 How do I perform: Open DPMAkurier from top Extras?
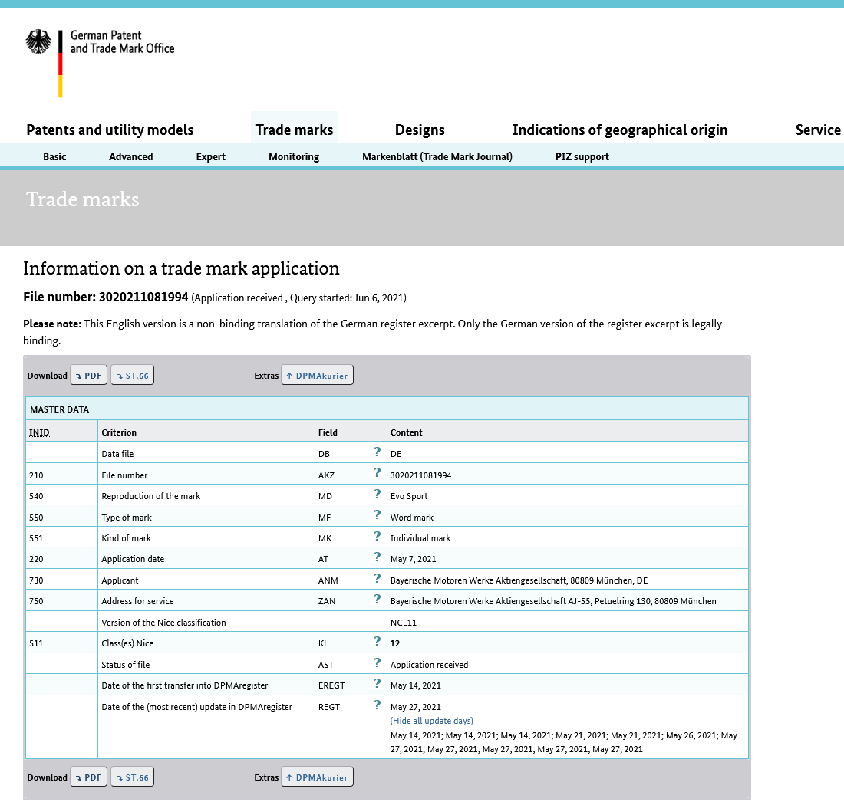(x=317, y=376)
